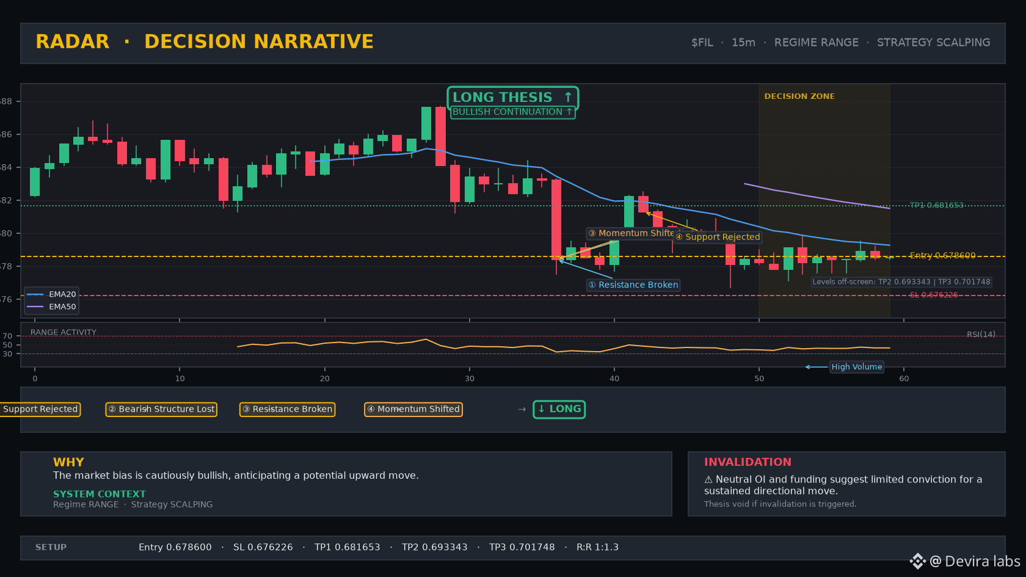Click the EMA50 purple line legend entry
Screen dimensions: 1026x577
(51, 307)
